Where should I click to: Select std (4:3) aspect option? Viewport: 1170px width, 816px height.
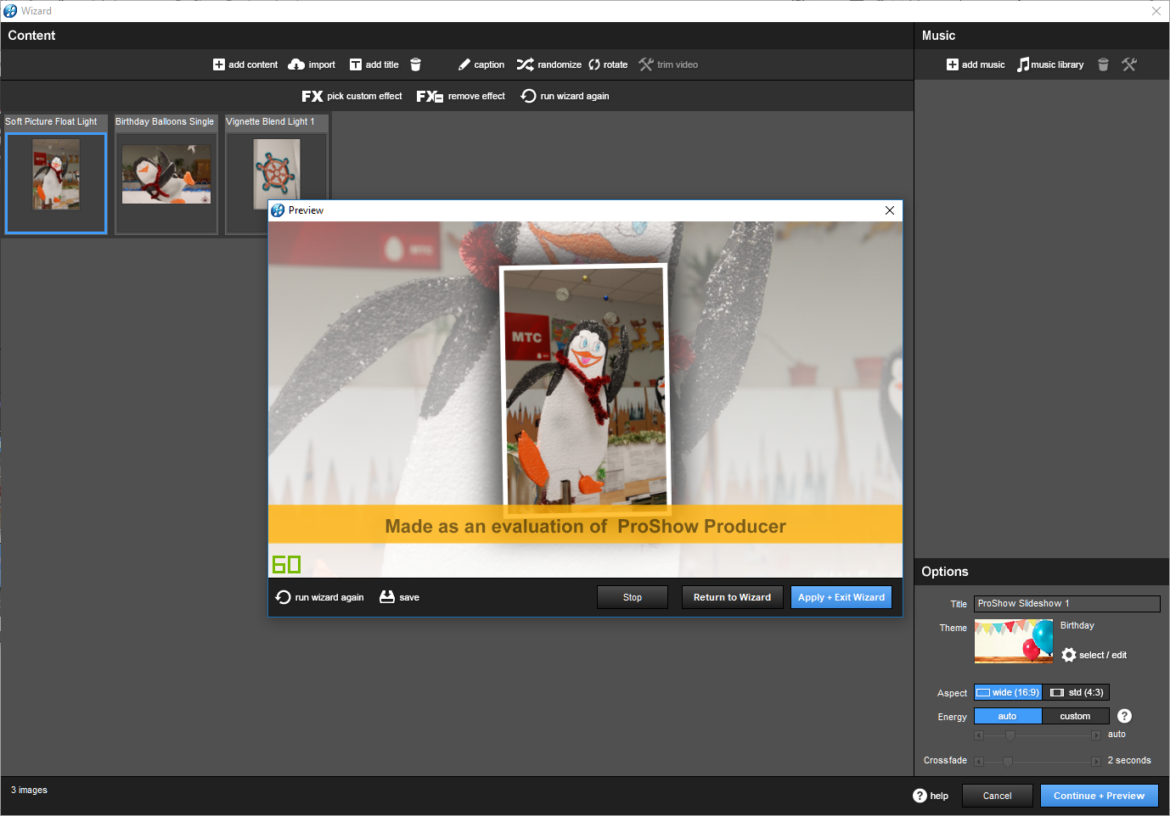tap(1076, 692)
